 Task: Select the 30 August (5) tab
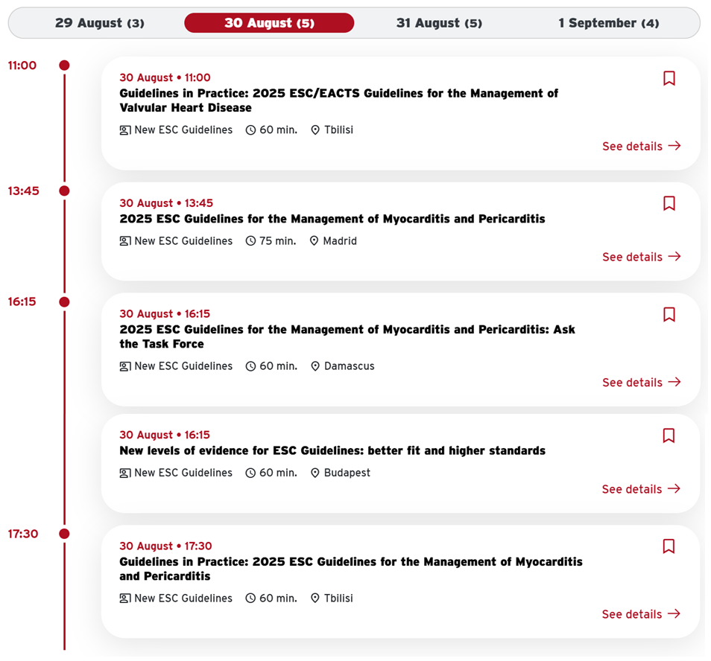[x=269, y=23]
